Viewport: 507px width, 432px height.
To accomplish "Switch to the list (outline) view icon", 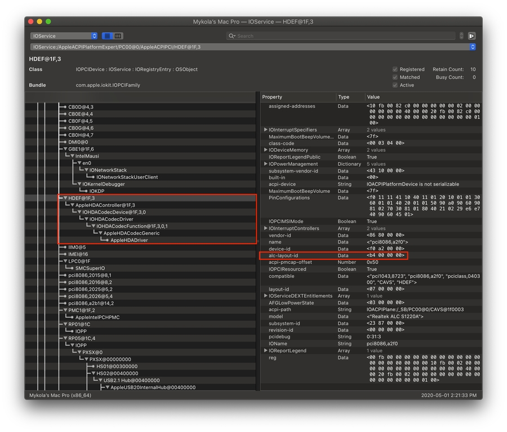I will 106,36.
